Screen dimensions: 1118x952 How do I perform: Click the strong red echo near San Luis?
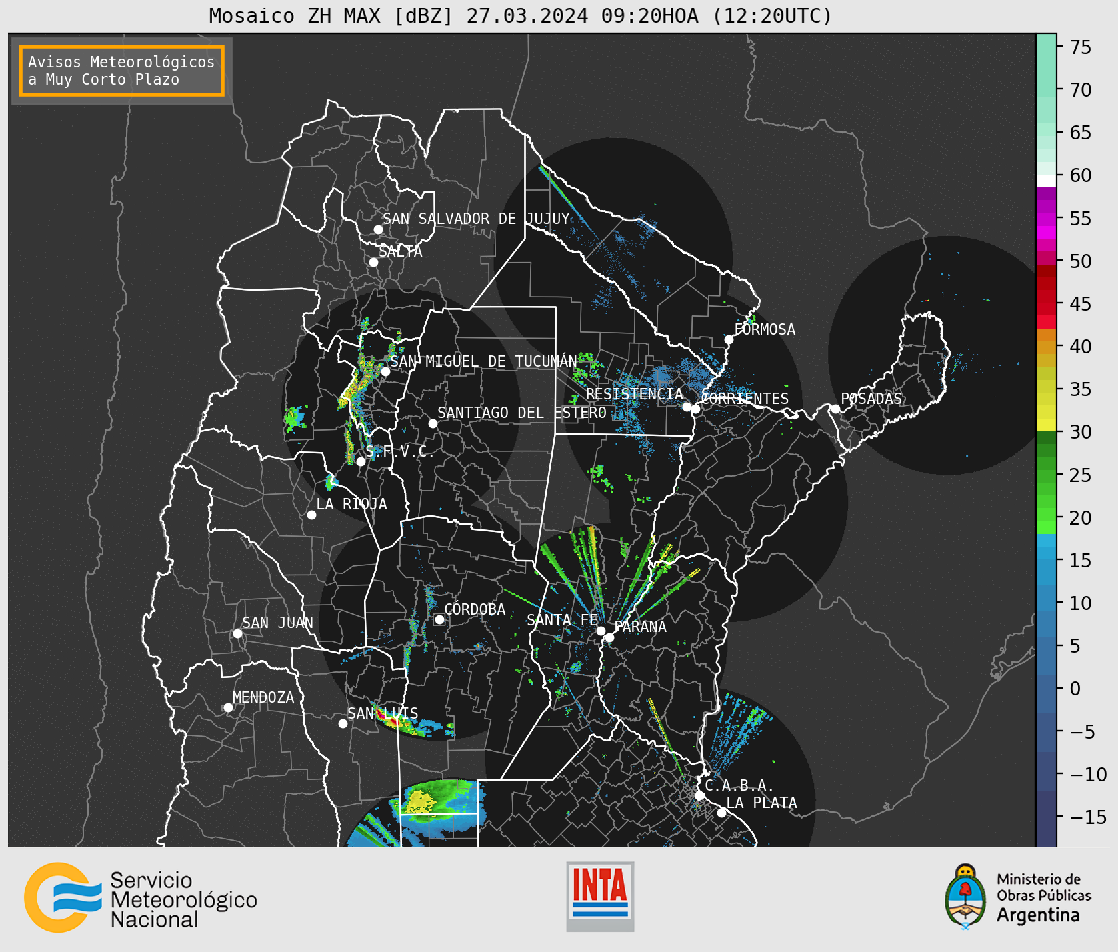(389, 719)
